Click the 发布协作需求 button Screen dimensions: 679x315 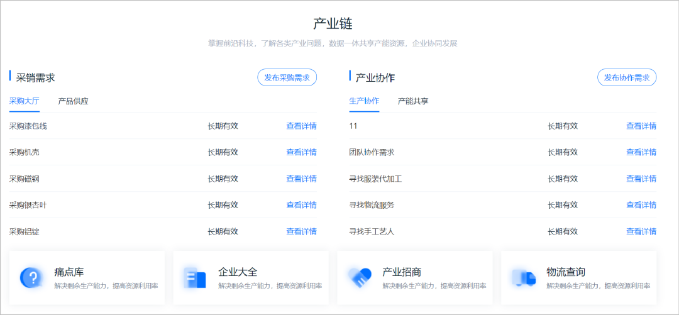click(x=627, y=77)
